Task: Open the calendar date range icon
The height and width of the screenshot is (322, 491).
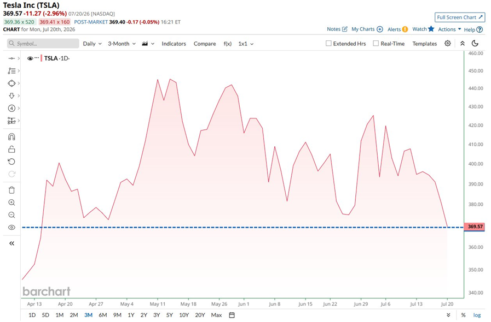Action: tap(232, 315)
